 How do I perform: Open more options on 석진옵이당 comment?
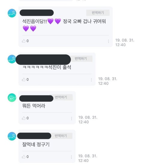point(109,41)
